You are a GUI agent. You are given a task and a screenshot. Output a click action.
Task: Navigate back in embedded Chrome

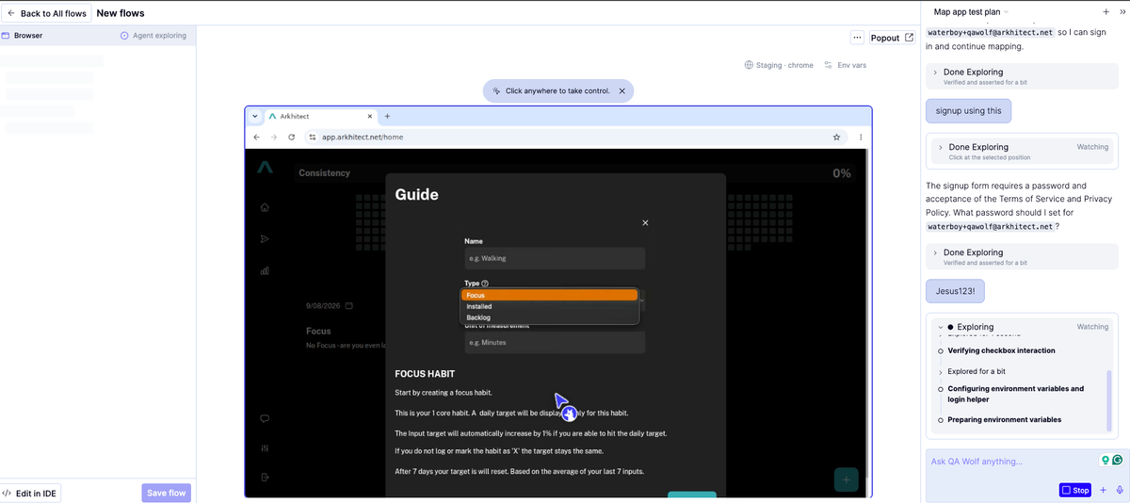[x=256, y=137]
